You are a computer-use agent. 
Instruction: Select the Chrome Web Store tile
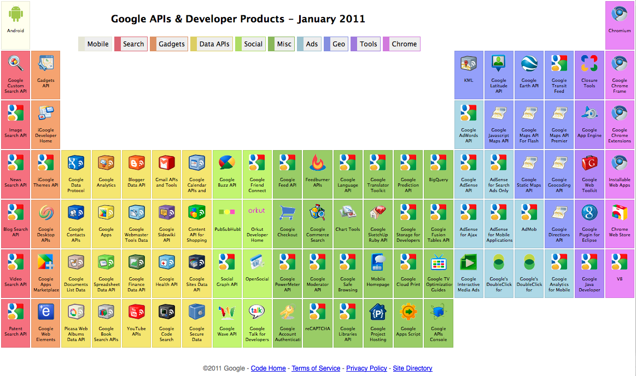pyautogui.click(x=620, y=224)
